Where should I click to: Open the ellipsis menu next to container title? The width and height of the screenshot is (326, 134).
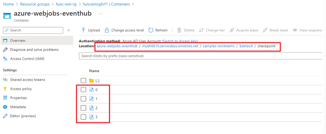click(101, 14)
